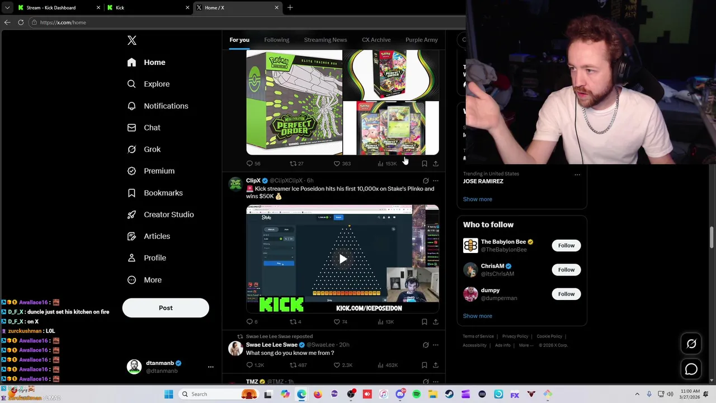Image resolution: width=716 pixels, height=403 pixels.
Task: Open Notifications from the sidebar
Action: point(158,106)
